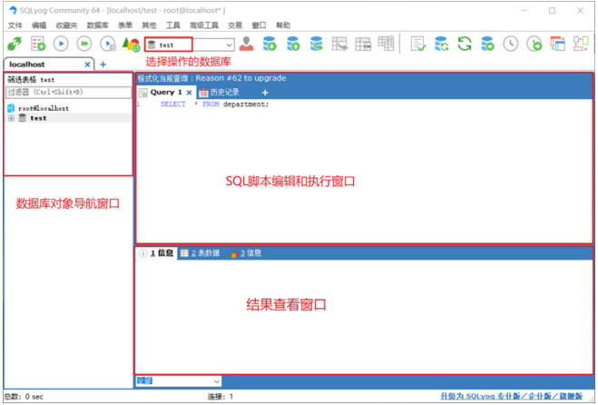Viewport: 598px width, 405px height.
Task: Open the 其他 menu
Action: pyautogui.click(x=149, y=25)
